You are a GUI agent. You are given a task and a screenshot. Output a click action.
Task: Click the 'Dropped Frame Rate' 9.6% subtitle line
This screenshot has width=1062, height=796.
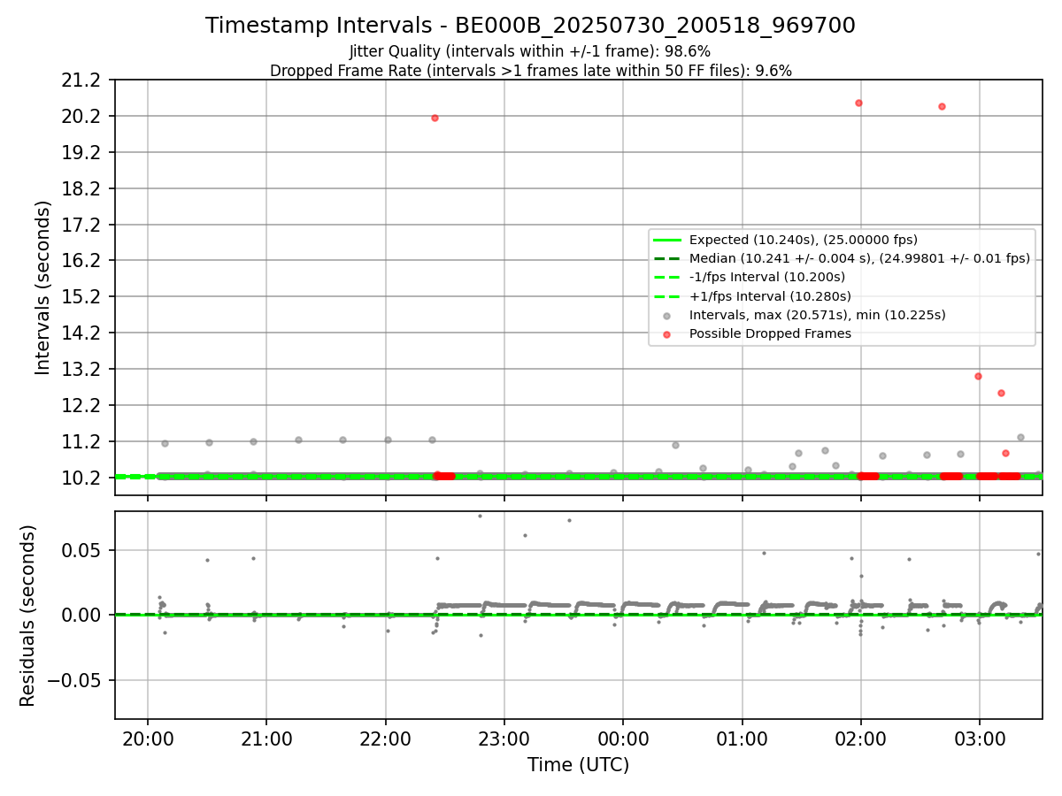pos(530,71)
